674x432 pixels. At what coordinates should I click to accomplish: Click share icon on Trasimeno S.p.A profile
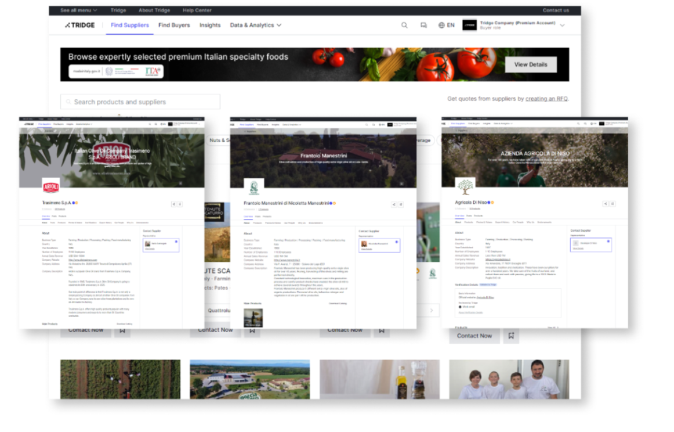pyautogui.click(x=174, y=204)
